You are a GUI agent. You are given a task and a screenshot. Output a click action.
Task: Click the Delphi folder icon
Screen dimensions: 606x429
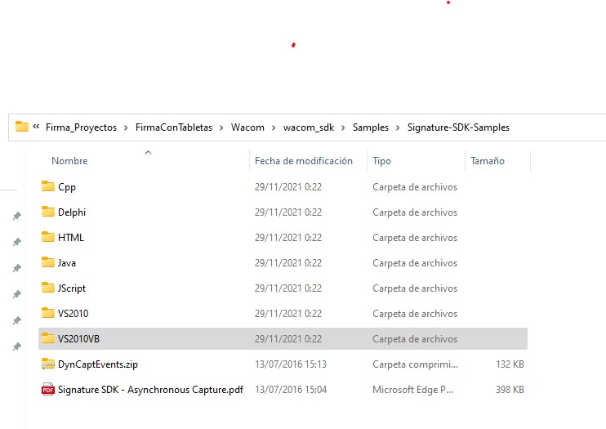(x=48, y=212)
